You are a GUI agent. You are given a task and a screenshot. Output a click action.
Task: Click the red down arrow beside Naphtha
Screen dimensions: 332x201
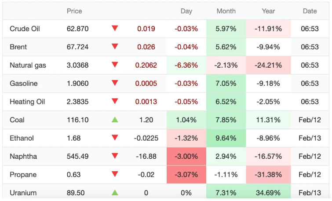click(x=115, y=156)
